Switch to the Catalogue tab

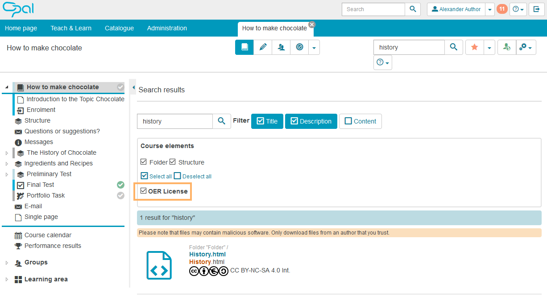(119, 28)
